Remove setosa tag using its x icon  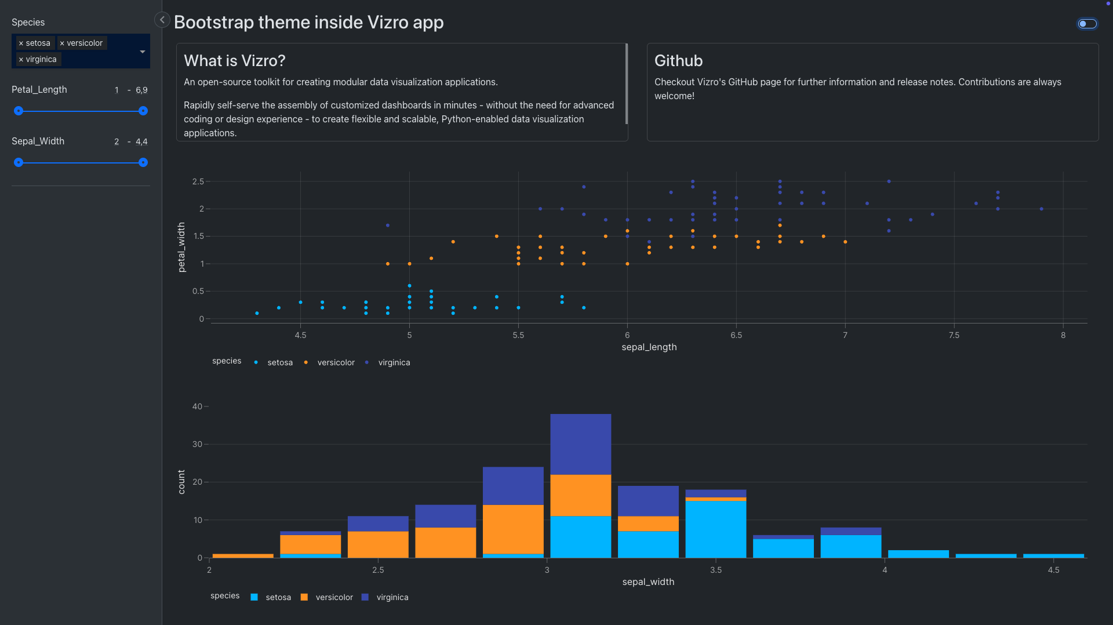21,43
